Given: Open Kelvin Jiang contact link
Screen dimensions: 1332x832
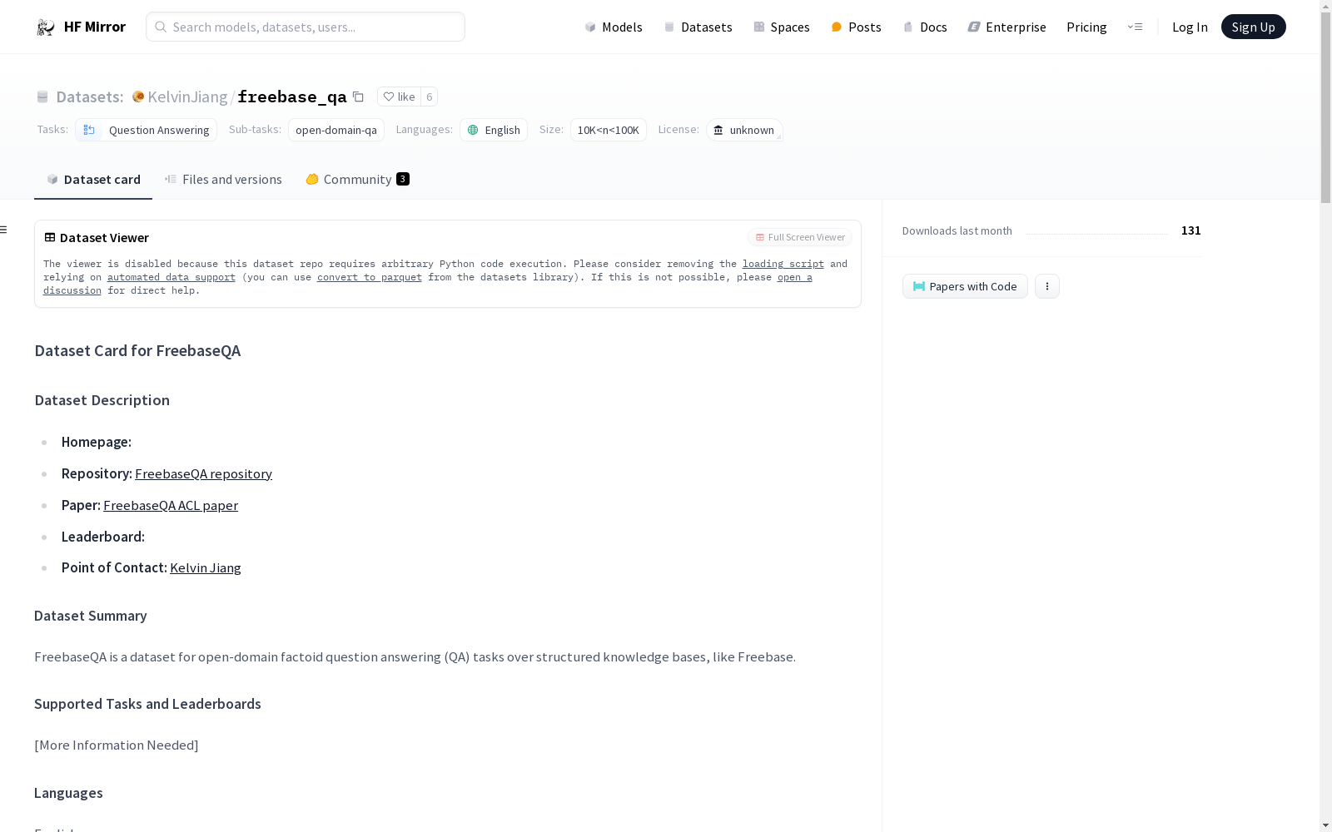Looking at the screenshot, I should (x=206, y=567).
